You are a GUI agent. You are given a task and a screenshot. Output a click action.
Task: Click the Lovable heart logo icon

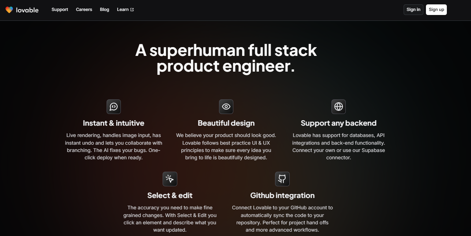click(9, 10)
